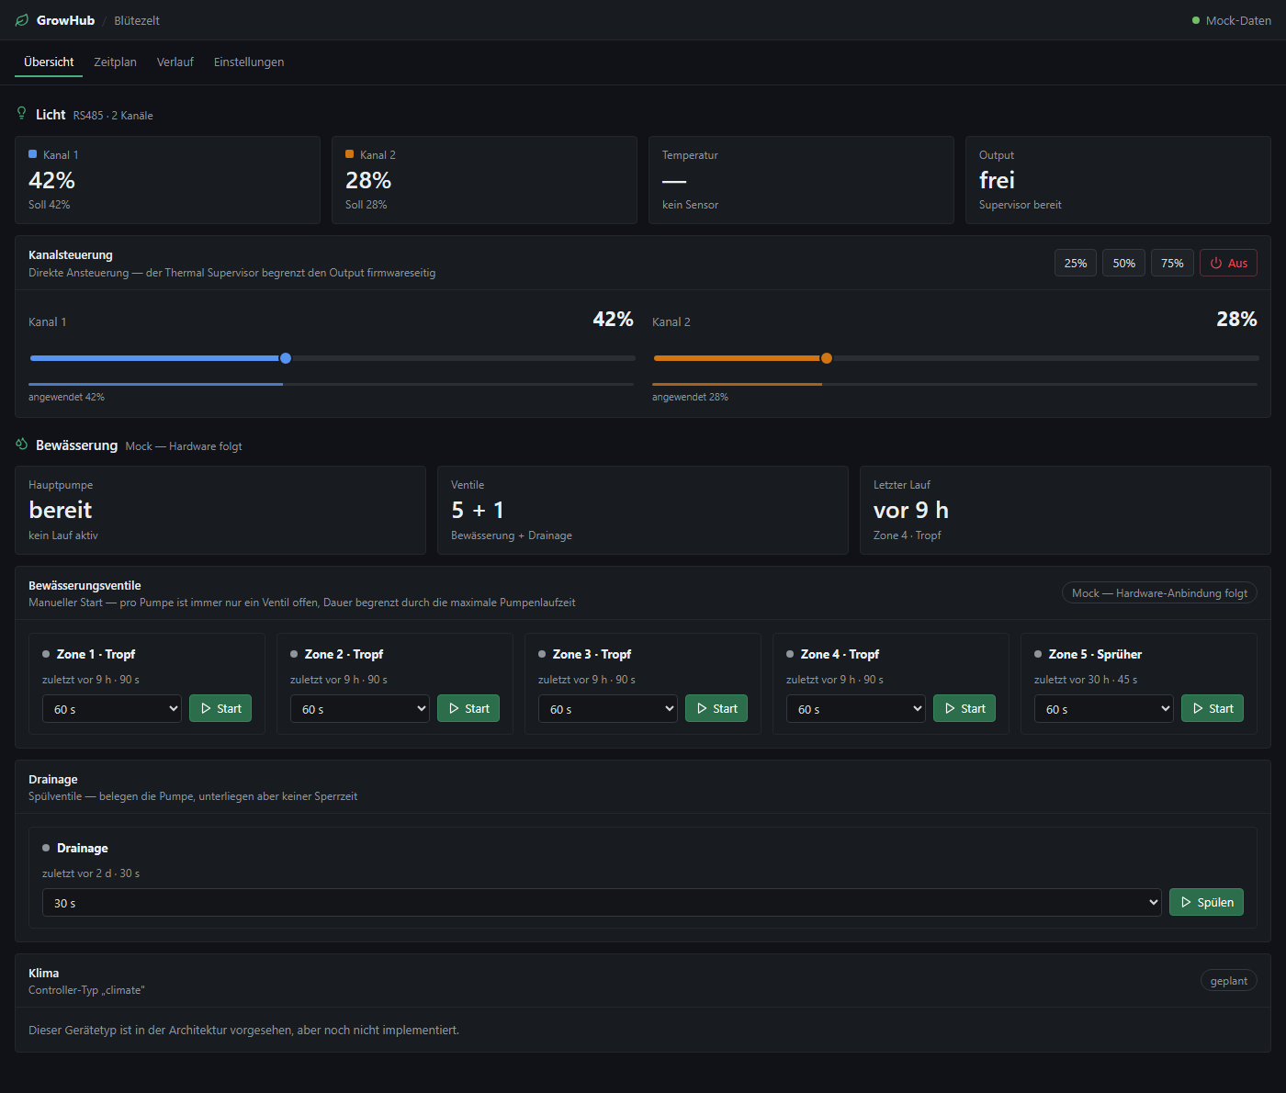Screen dimensions: 1286x1093
Task: Click the water drop icon beside Bewässerung
Action: pyautogui.click(x=22, y=445)
